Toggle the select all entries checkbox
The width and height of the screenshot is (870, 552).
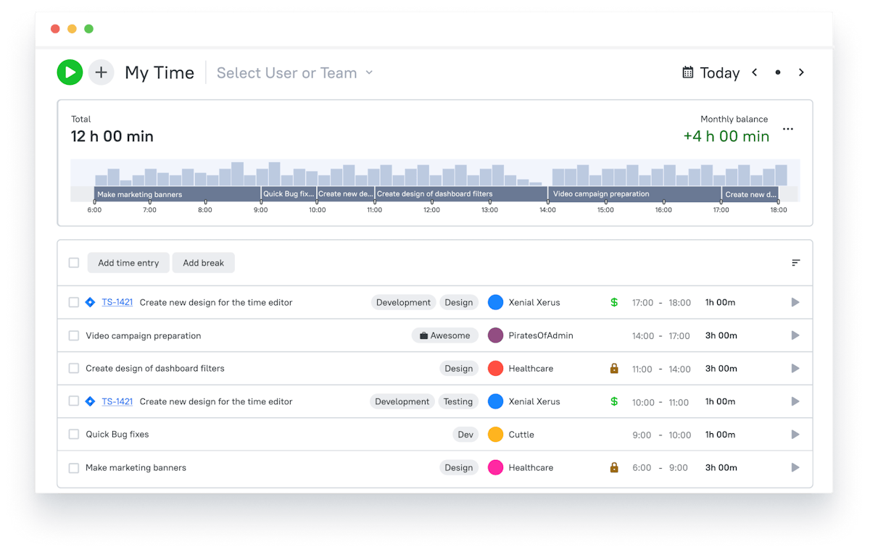tap(74, 263)
